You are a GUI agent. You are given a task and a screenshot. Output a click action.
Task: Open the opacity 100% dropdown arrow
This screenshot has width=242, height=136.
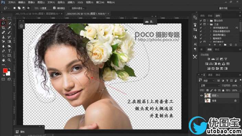click(x=240, y=86)
